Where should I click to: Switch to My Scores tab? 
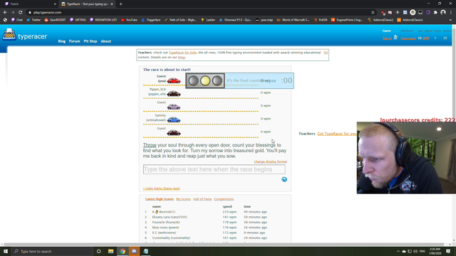point(183,199)
